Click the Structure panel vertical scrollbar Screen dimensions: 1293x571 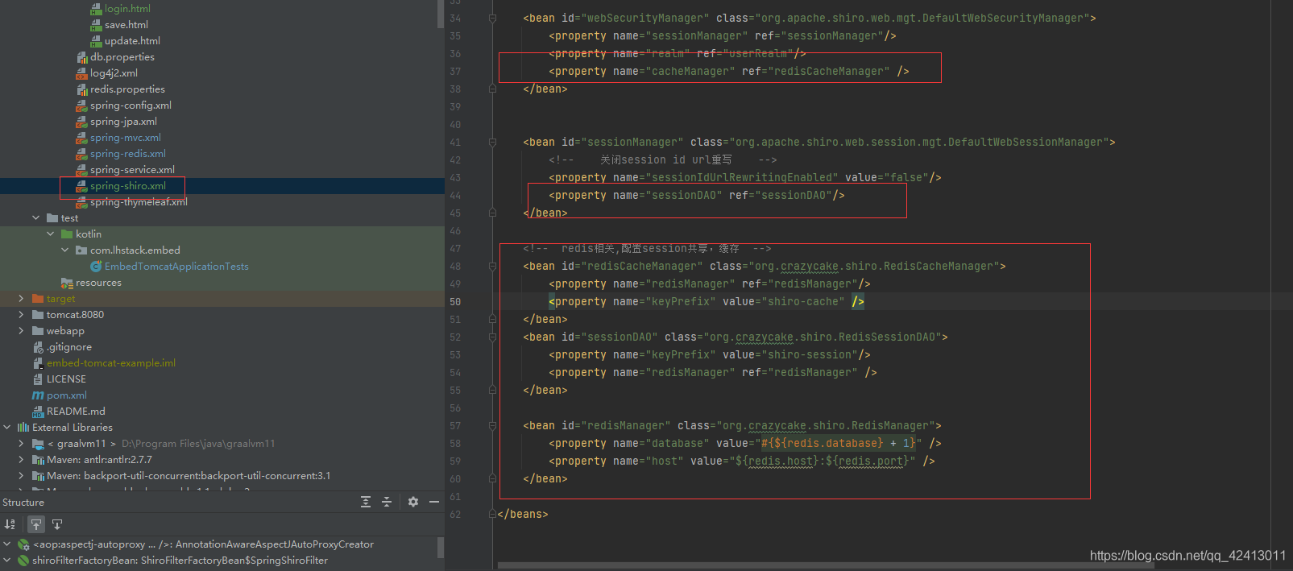click(x=441, y=548)
